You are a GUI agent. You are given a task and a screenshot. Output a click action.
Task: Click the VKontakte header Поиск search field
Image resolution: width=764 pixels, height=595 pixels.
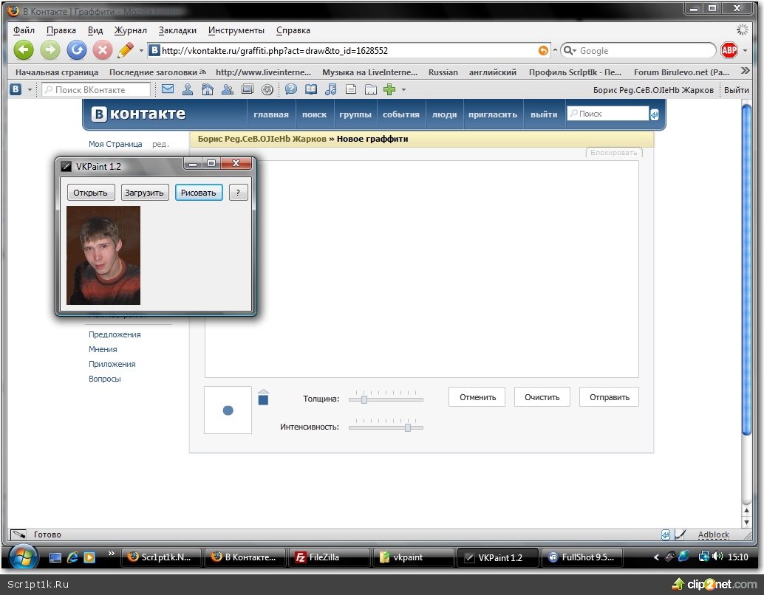pos(608,114)
